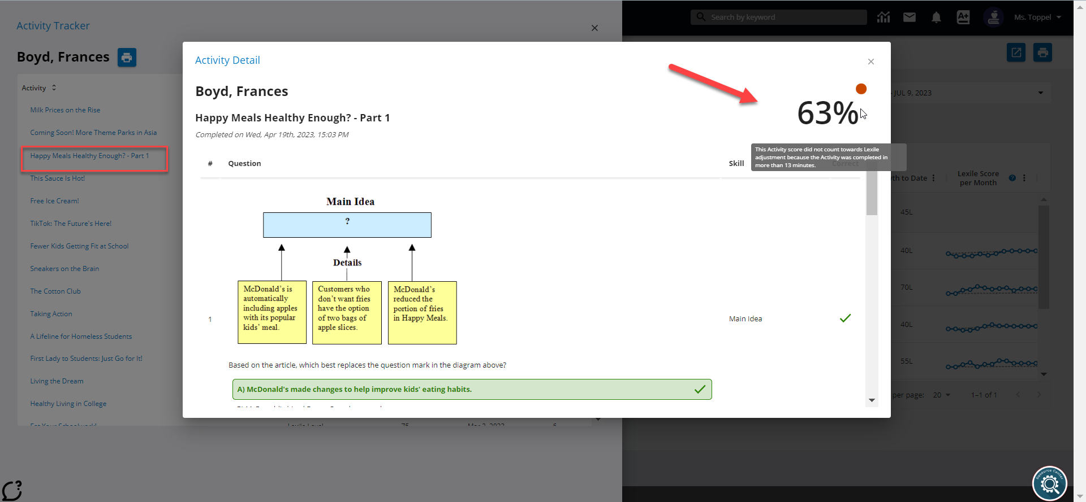The width and height of the screenshot is (1086, 502).
Task: Click the scroll down arrow in Activity Detail
Action: pyautogui.click(x=872, y=400)
